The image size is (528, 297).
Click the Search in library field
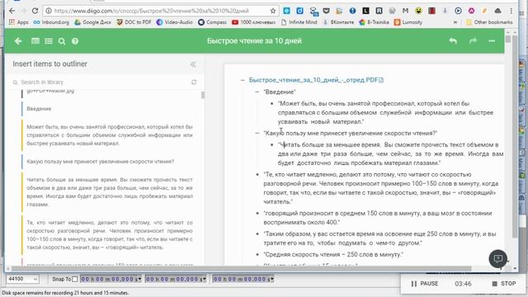[101, 82]
